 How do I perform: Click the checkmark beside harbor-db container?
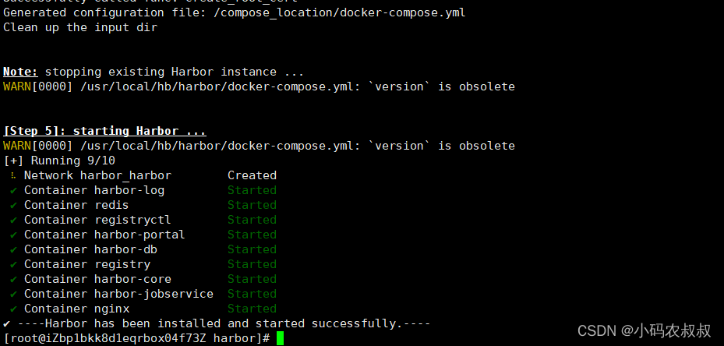point(13,249)
